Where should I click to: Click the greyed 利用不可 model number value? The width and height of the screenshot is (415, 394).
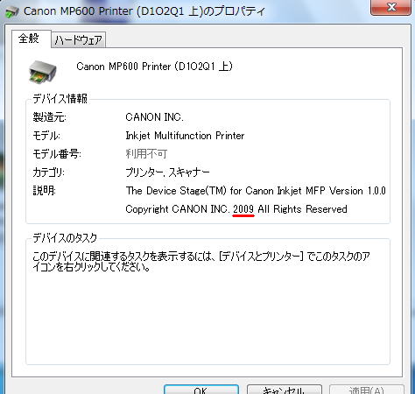pyautogui.click(x=146, y=154)
